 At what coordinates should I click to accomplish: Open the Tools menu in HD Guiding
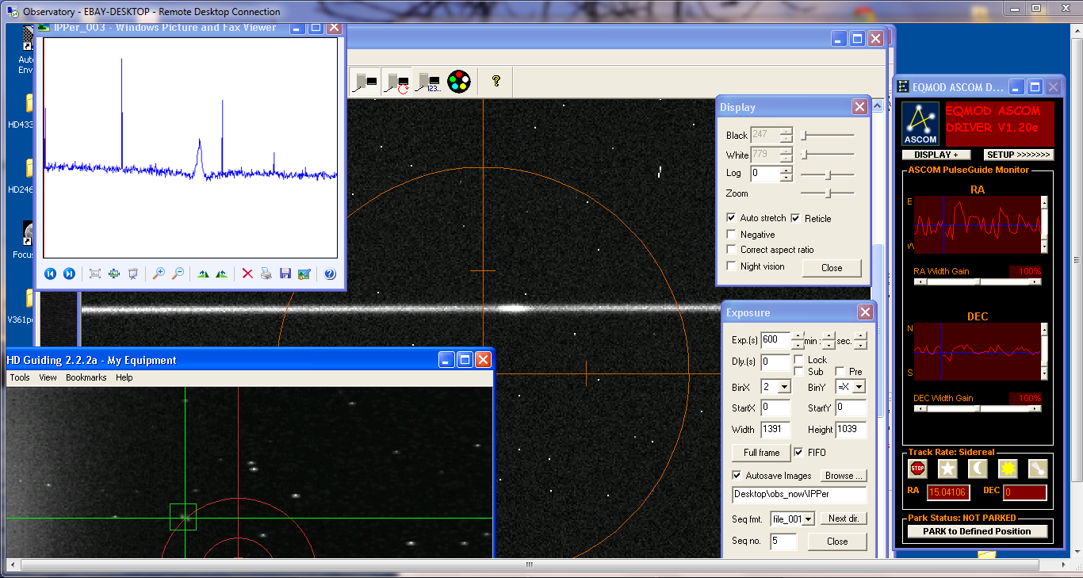[20, 377]
